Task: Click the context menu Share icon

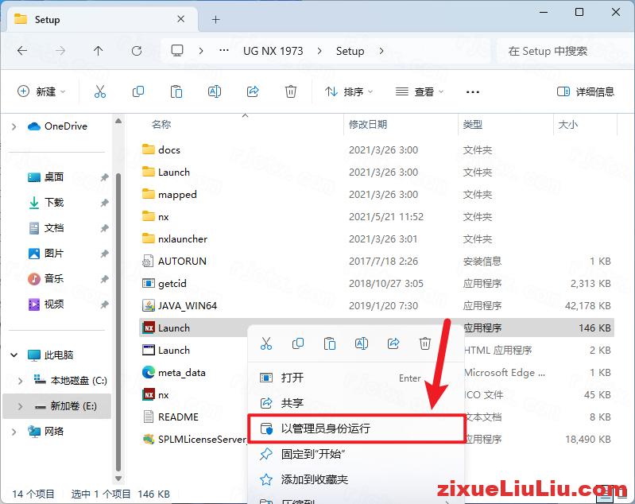Action: pos(393,343)
